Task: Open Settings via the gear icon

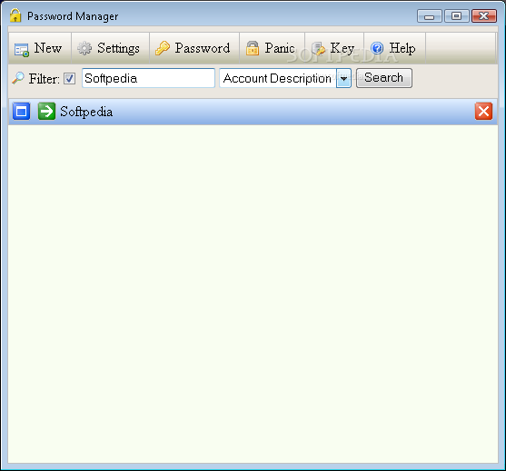Action: [x=84, y=48]
